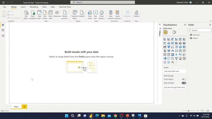Open Windows Start menu
The image size is (212, 119).
tap(67, 116)
